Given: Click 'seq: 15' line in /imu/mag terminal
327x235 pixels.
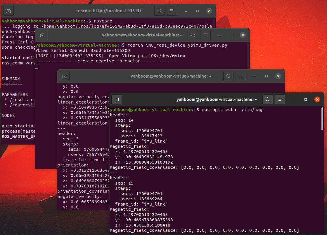Looking at the screenshot, I should coord(124,183).
